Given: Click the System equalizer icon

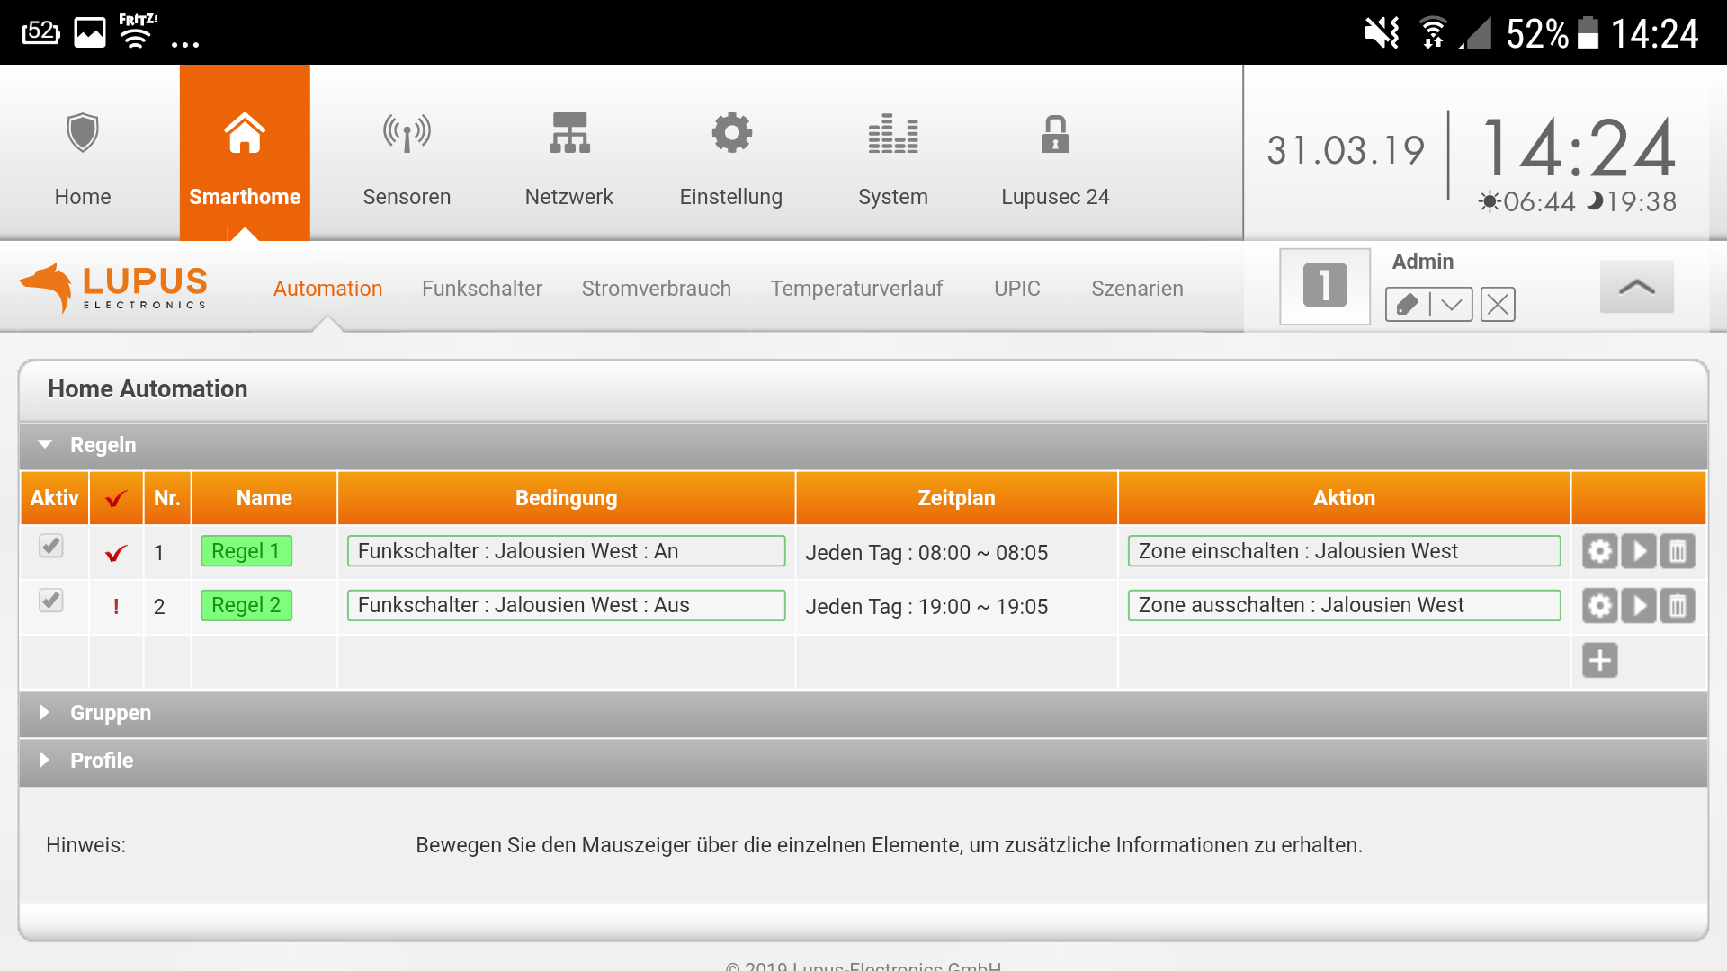Looking at the screenshot, I should point(892,135).
